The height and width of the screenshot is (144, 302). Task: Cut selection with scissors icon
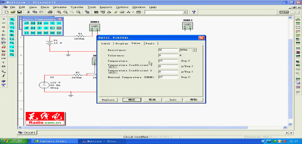(x=28, y=12)
